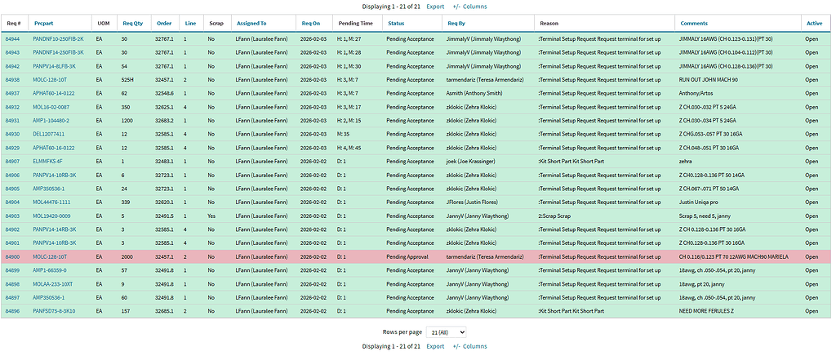The width and height of the screenshot is (836, 356).
Task: Open part MOL19420-0009
Action: point(51,216)
